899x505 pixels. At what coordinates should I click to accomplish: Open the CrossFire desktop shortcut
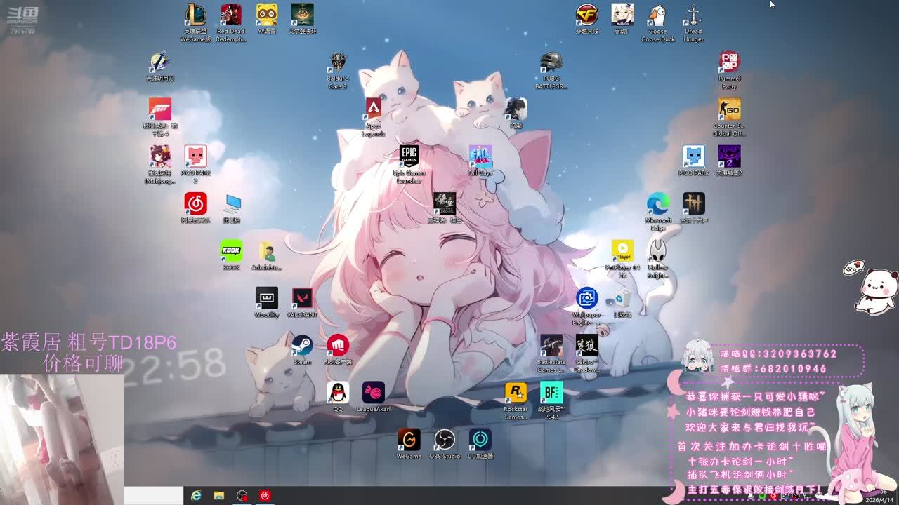[x=587, y=19]
